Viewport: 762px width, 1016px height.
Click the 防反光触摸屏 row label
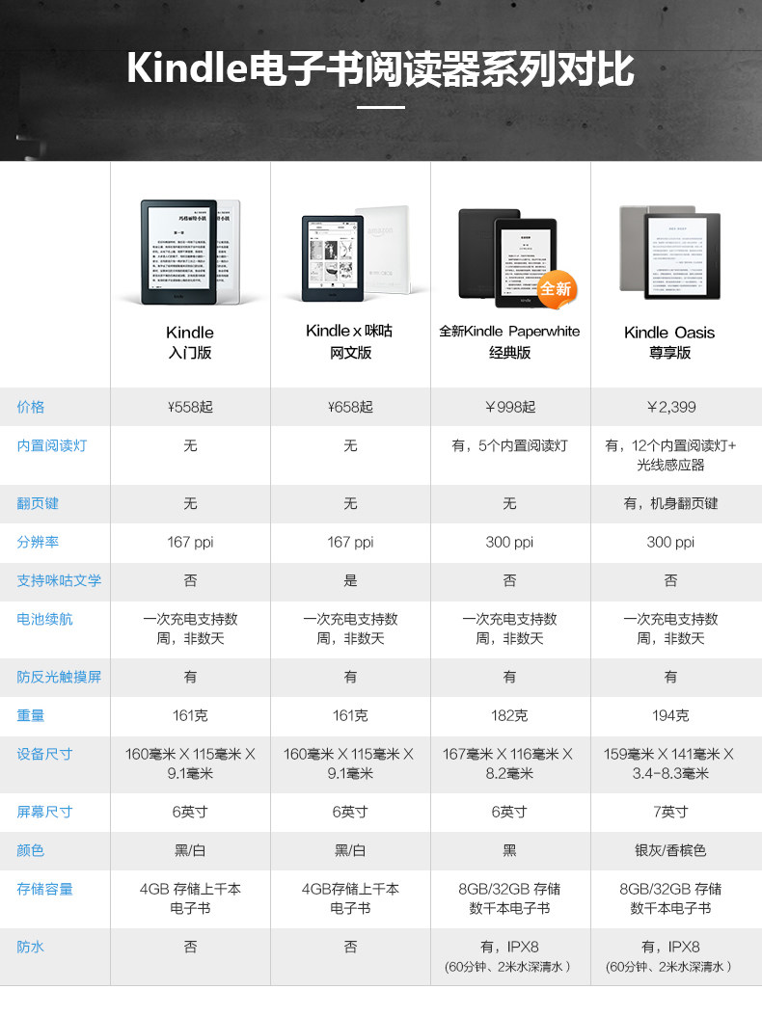[x=59, y=677]
